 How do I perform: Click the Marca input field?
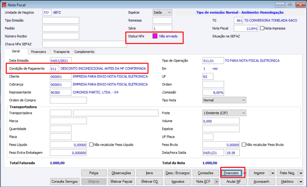[68, 121]
